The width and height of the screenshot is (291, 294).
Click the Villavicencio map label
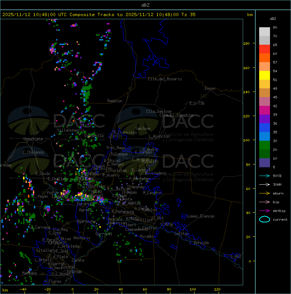click(x=71, y=130)
